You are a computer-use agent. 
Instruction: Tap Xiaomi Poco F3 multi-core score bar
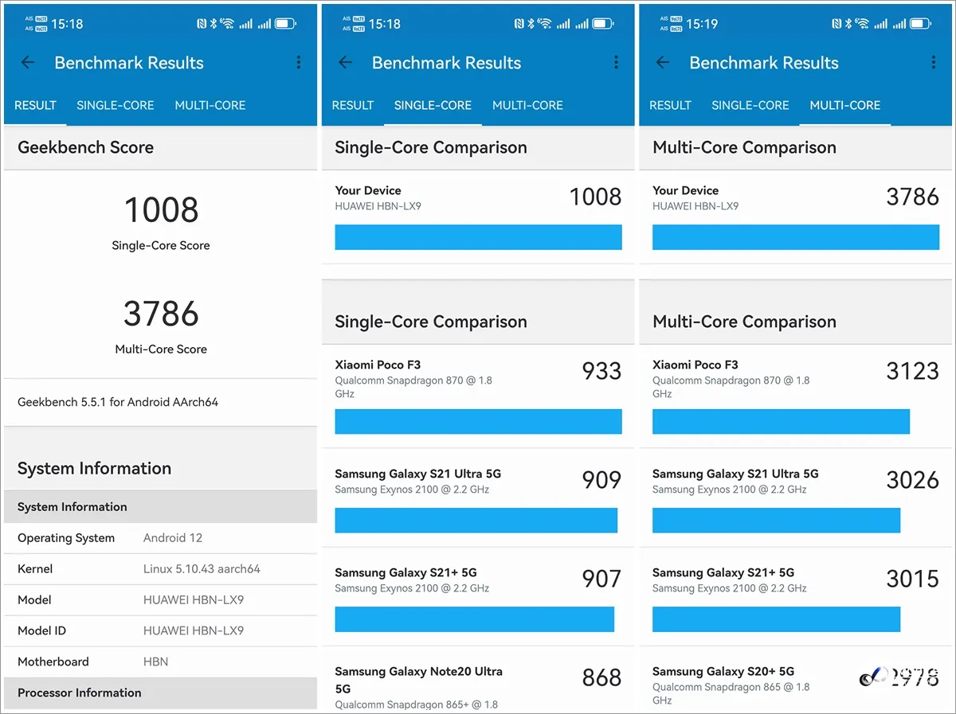click(781, 422)
